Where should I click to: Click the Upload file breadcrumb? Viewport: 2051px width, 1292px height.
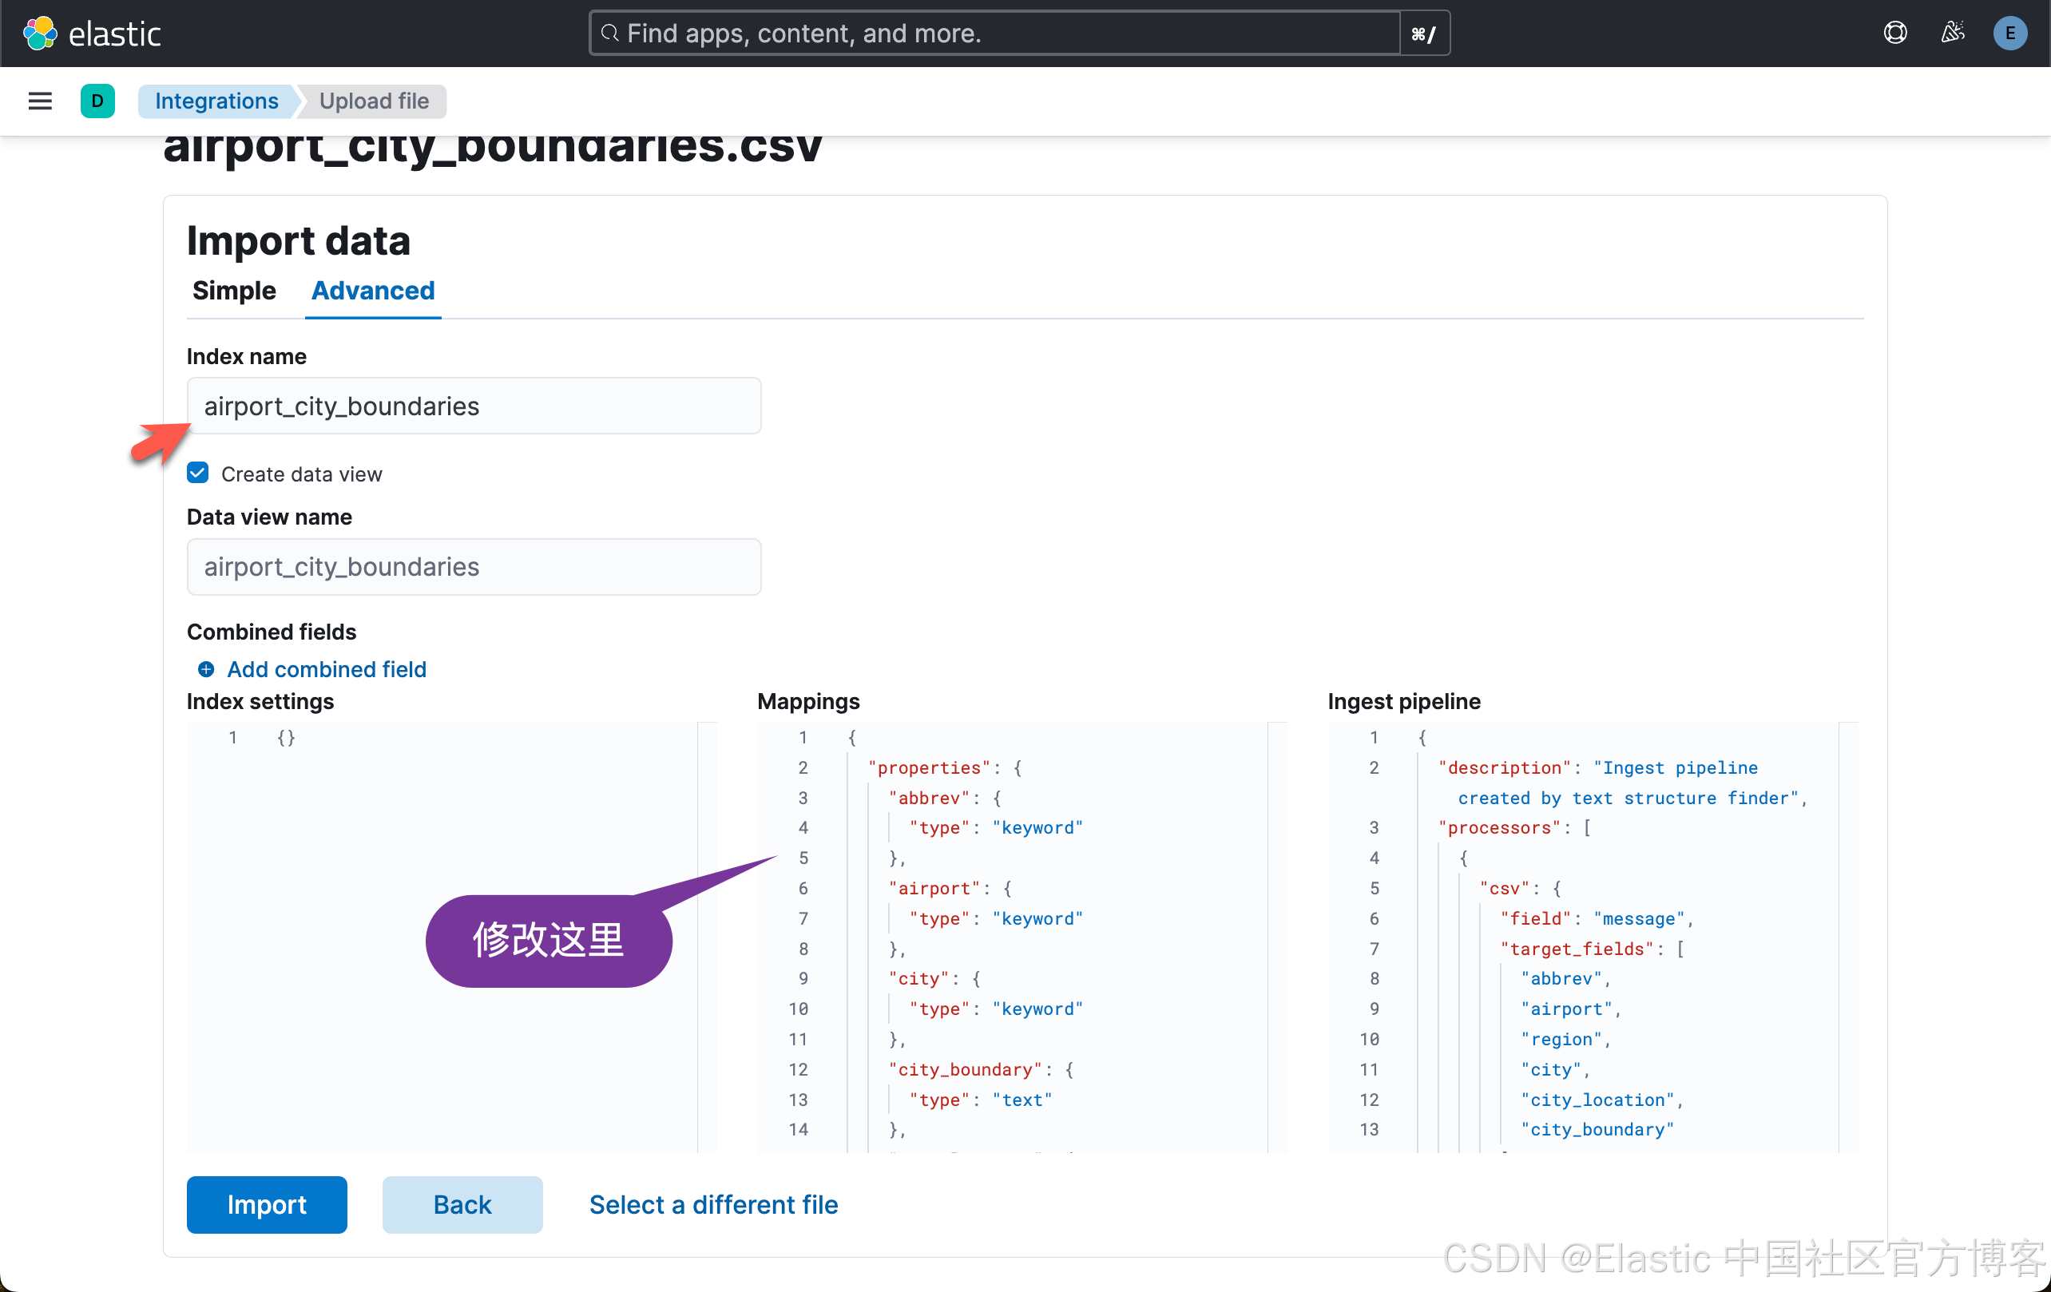click(x=374, y=101)
